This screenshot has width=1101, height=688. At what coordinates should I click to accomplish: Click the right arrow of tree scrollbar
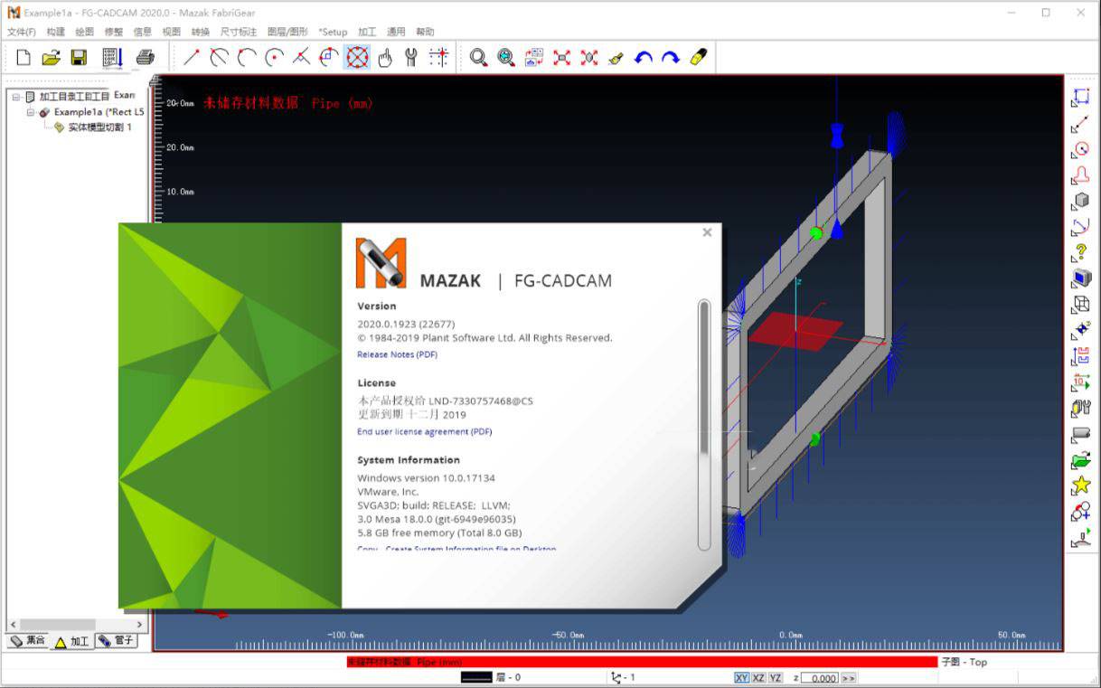click(139, 625)
